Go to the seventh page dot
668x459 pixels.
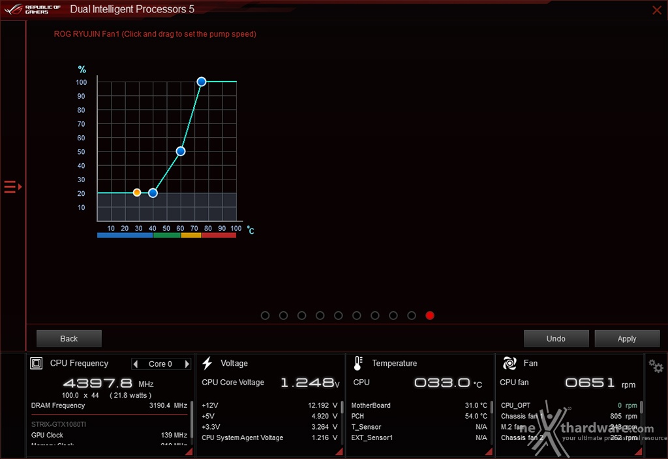click(x=375, y=315)
